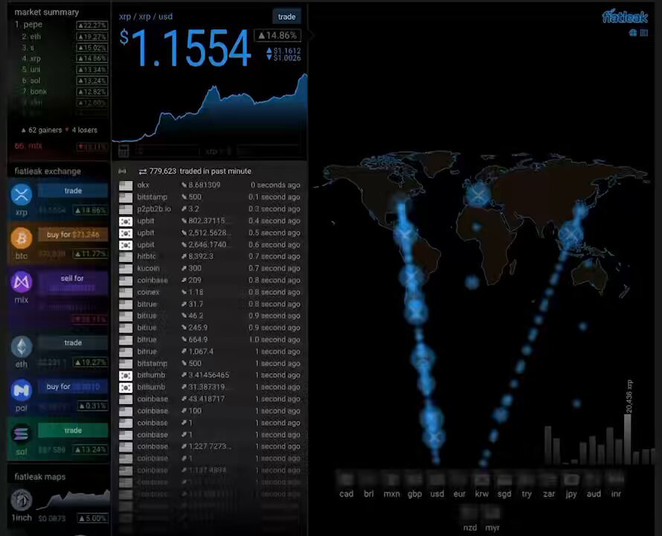Click the 4 losers label

pyautogui.click(x=81, y=130)
